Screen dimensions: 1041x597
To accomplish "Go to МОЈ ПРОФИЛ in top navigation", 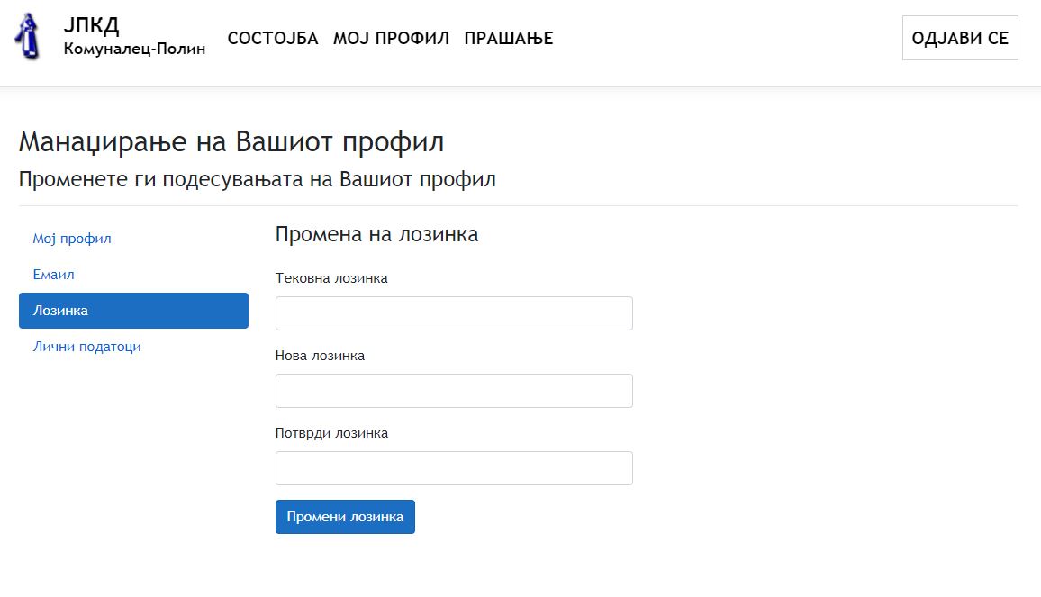I will tap(391, 39).
